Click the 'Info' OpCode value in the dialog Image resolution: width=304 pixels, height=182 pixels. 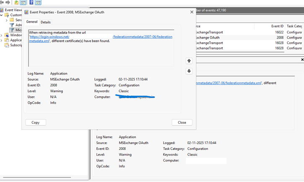[53, 103]
